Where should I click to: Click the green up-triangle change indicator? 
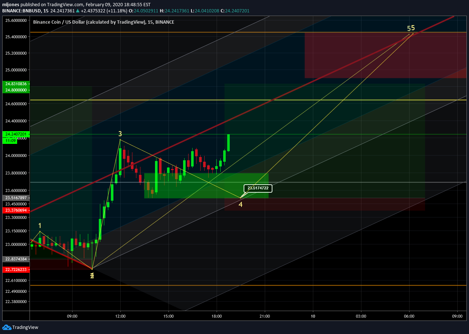(x=78, y=11)
